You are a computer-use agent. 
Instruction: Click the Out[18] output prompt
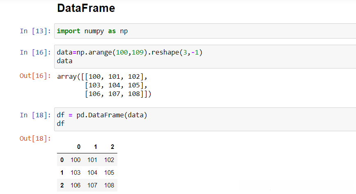click(36, 139)
